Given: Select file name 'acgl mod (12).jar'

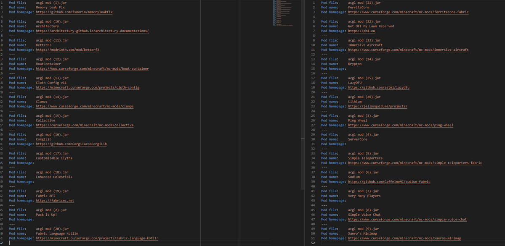Looking at the screenshot, I should (52, 60).
